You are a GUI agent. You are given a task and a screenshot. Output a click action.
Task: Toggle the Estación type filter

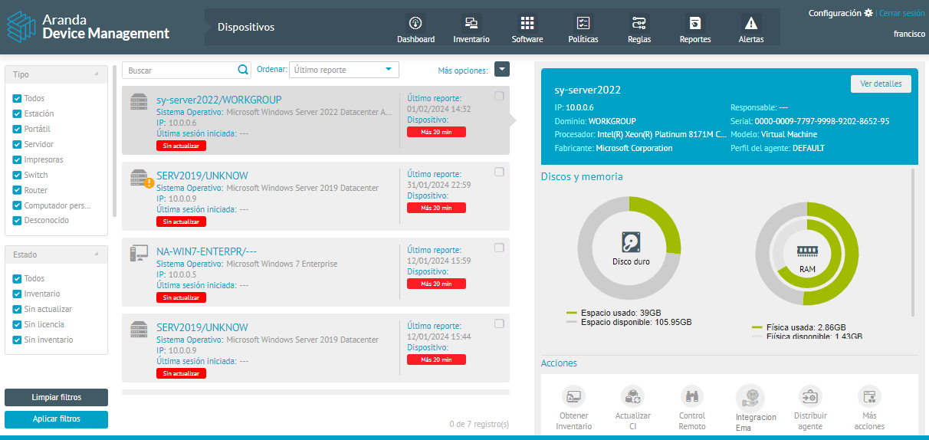pos(17,114)
